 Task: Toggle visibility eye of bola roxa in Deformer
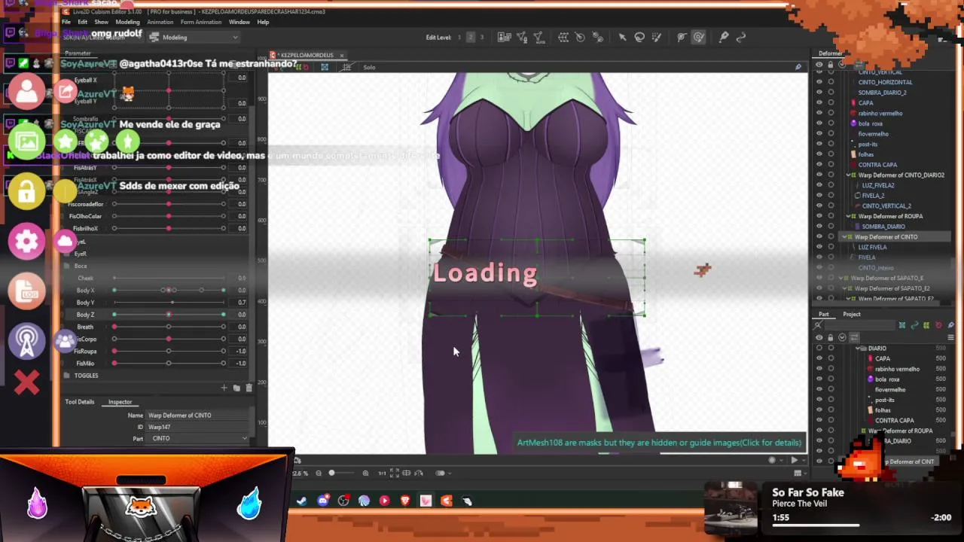click(819, 123)
